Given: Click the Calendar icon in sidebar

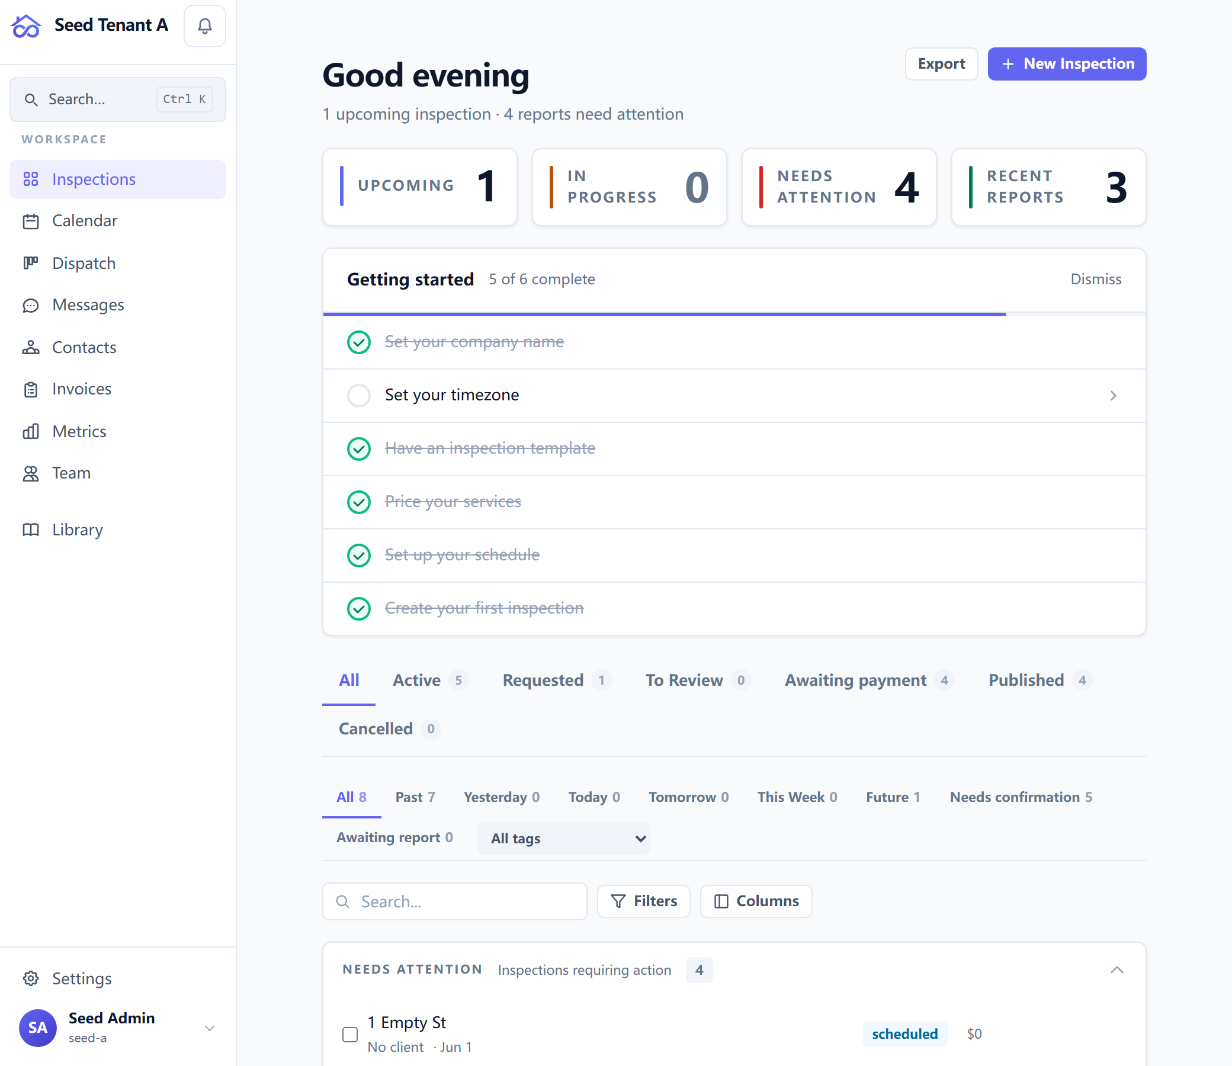Looking at the screenshot, I should (30, 221).
